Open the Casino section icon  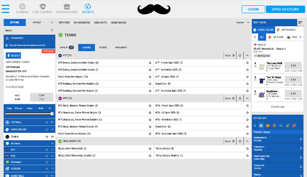[x=22, y=6]
